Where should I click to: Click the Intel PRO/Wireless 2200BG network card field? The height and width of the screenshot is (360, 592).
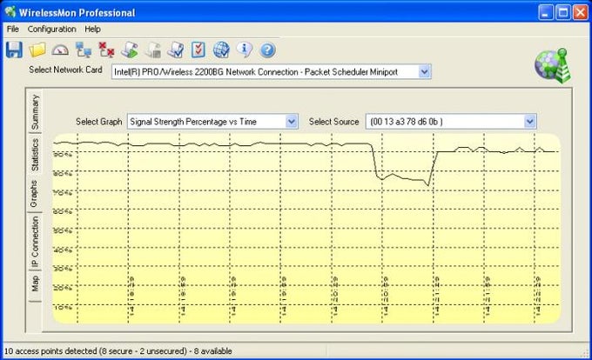271,71
